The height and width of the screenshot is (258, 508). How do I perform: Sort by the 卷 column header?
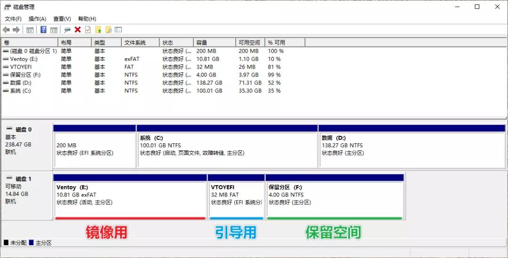(30, 42)
